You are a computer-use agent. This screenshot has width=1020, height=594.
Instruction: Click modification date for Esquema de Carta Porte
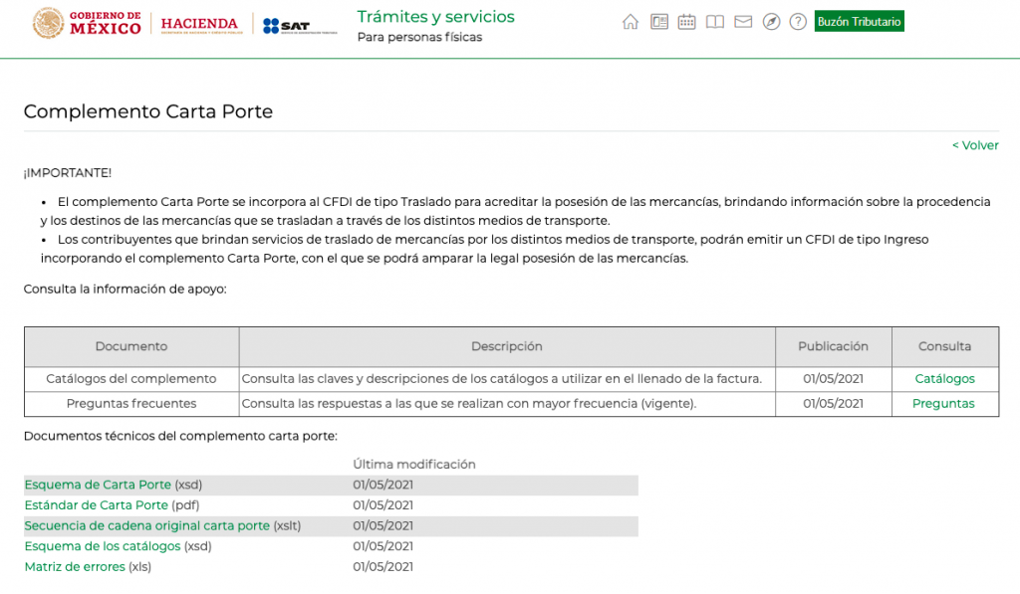click(383, 485)
